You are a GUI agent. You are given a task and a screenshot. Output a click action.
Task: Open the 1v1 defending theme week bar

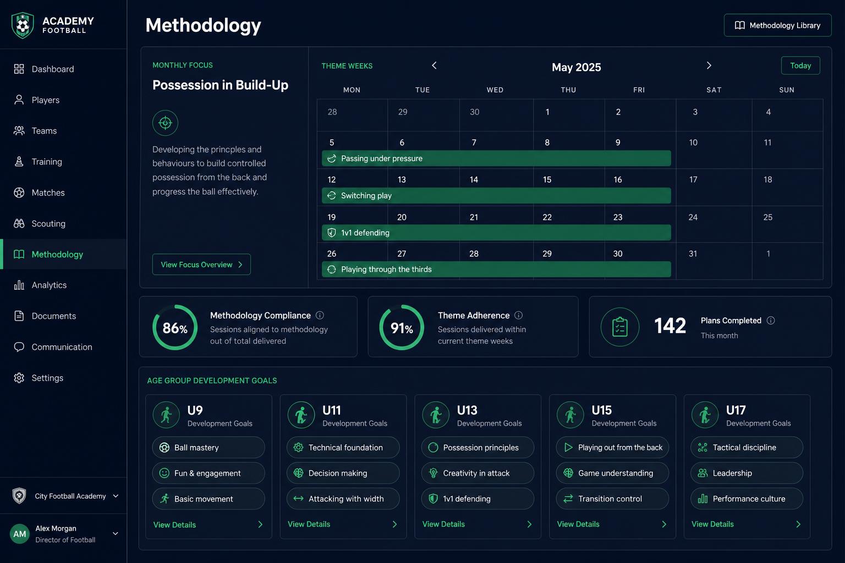tap(496, 233)
